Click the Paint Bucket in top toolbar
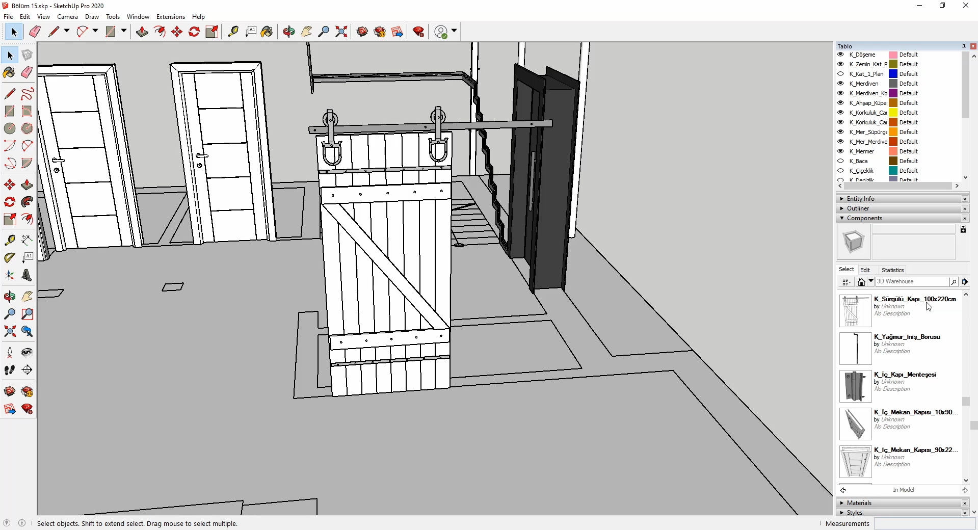The width and height of the screenshot is (978, 530). (267, 32)
